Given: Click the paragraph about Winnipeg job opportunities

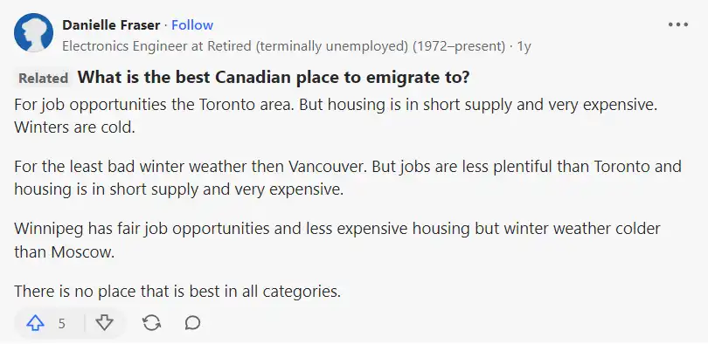Looking at the screenshot, I should (x=337, y=240).
